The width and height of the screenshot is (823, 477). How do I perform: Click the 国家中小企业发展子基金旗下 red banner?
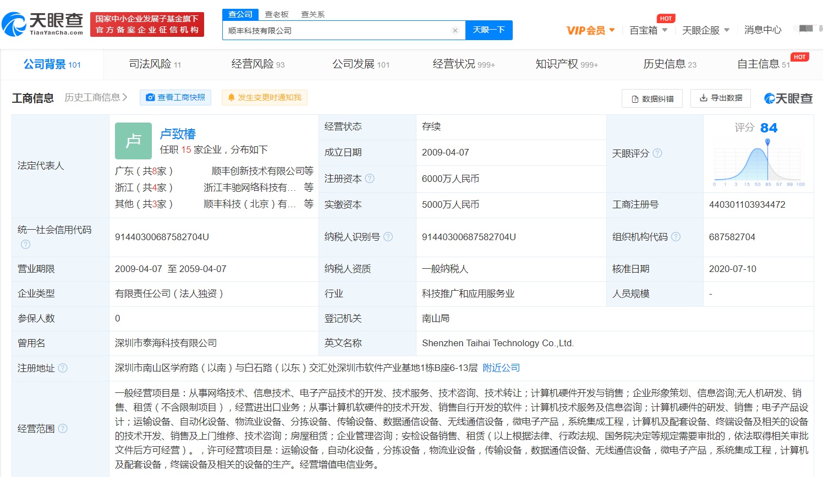tap(147, 24)
